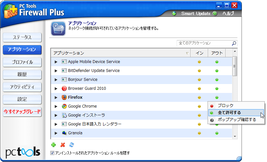Click the list scrollbar down arrow
This screenshot has width=267, height=162.
(235, 137)
